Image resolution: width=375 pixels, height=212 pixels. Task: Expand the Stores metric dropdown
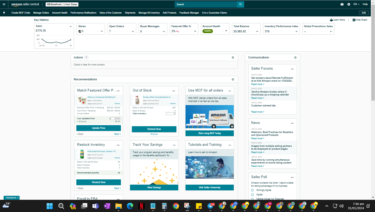tap(102, 32)
